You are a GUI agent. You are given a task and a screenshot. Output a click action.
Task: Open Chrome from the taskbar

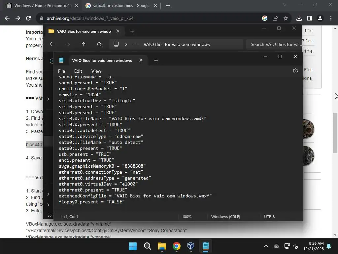(x=176, y=246)
